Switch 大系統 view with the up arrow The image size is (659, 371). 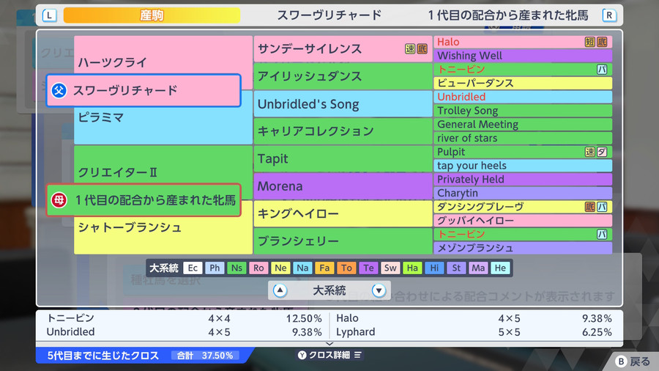(280, 290)
